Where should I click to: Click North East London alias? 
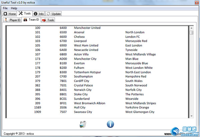tap(138, 72)
